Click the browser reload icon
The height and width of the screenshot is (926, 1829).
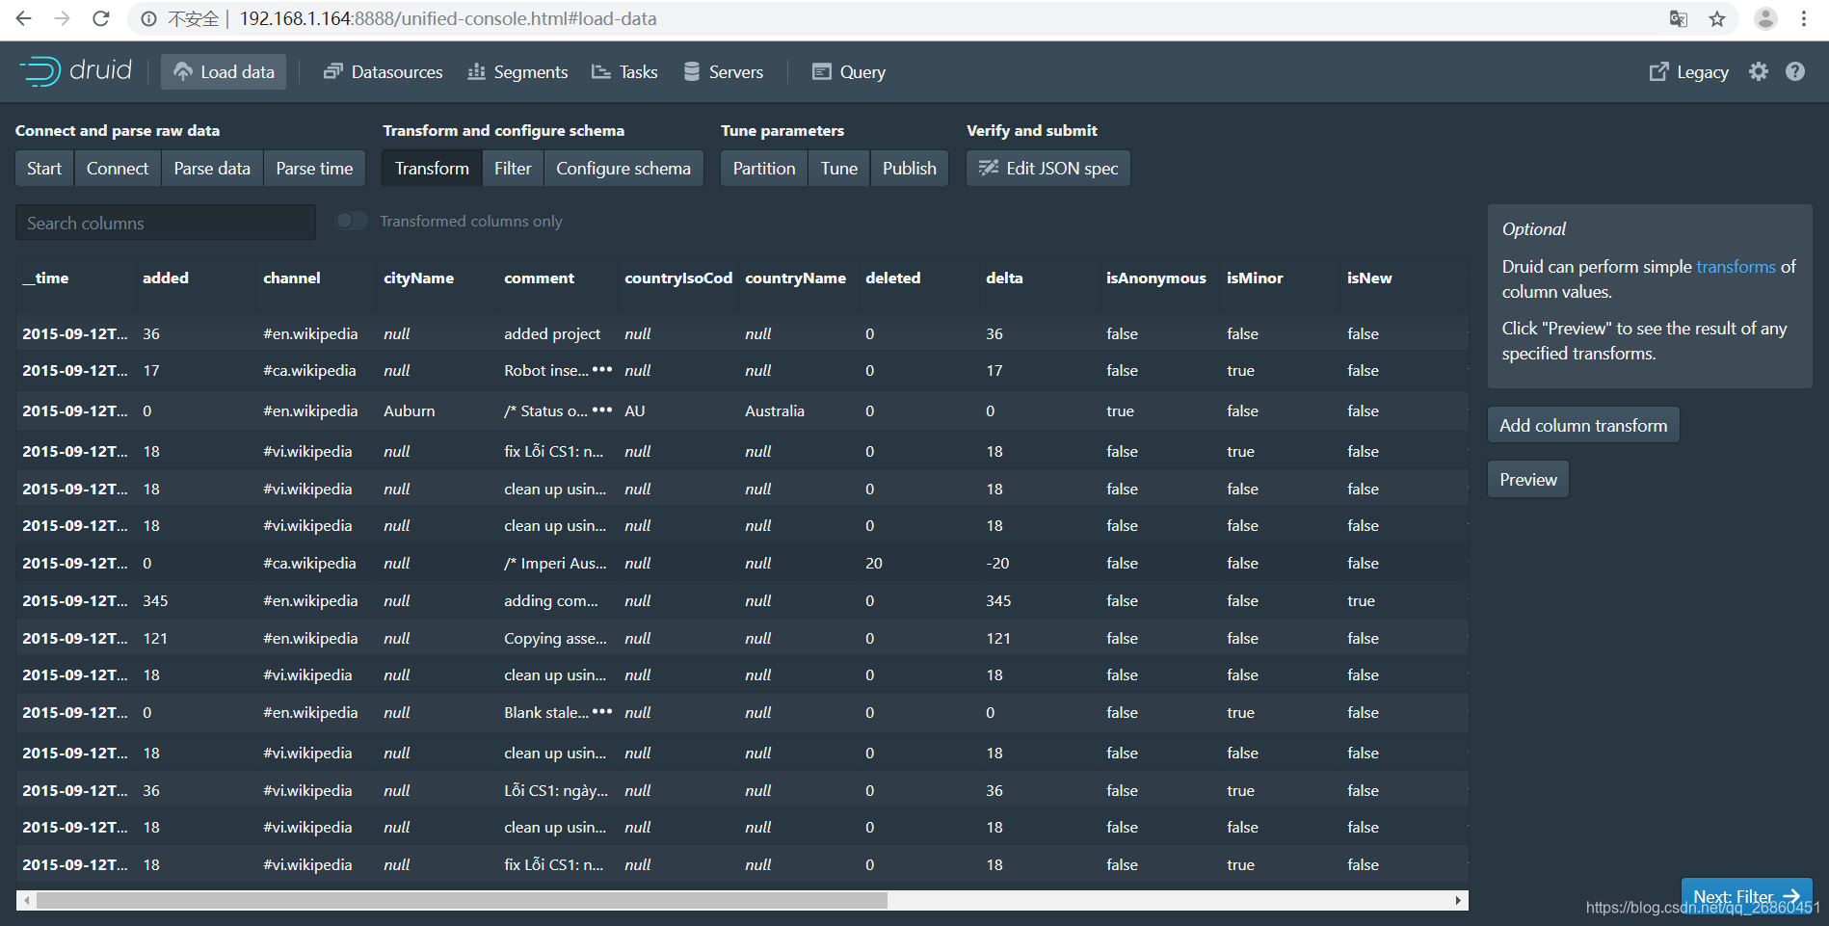(100, 18)
